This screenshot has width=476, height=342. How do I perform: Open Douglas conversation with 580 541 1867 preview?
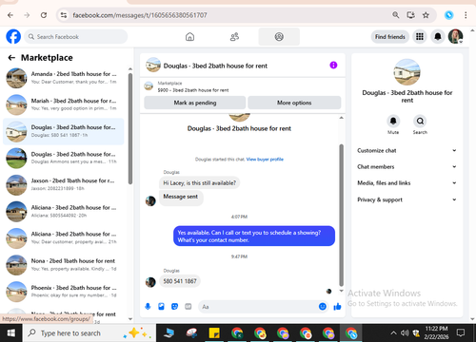(64, 131)
